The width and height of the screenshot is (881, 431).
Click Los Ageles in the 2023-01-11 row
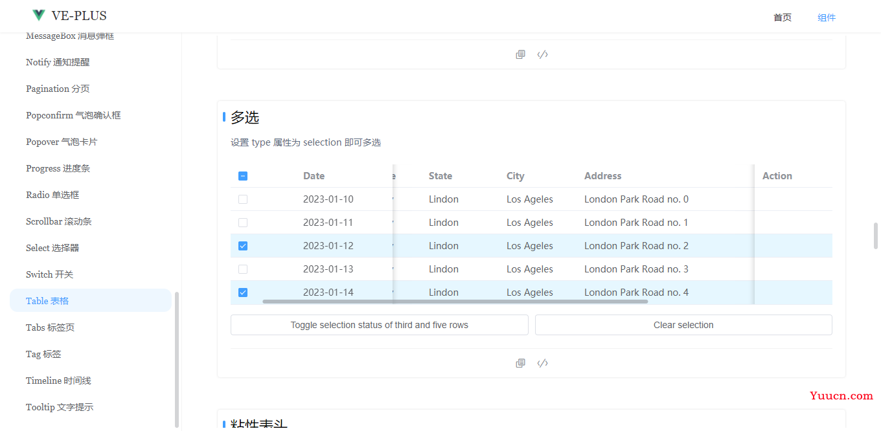(x=530, y=223)
